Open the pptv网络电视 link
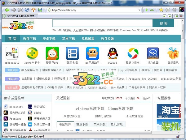Viewport: 186px width, 140px height. [129, 70]
